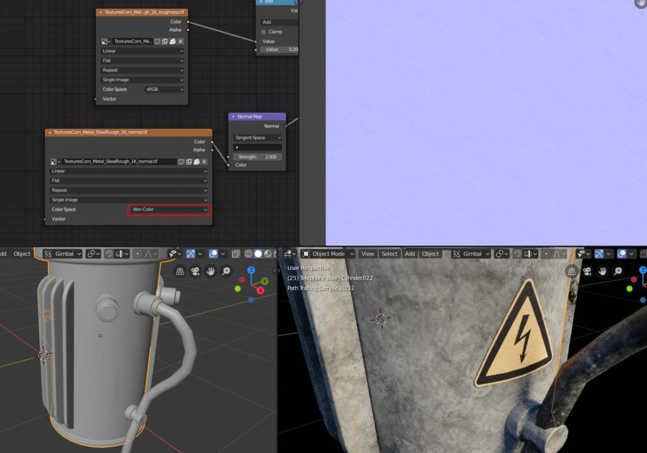
Task: Click Color output socket of roughness texture node
Action: [x=188, y=22]
